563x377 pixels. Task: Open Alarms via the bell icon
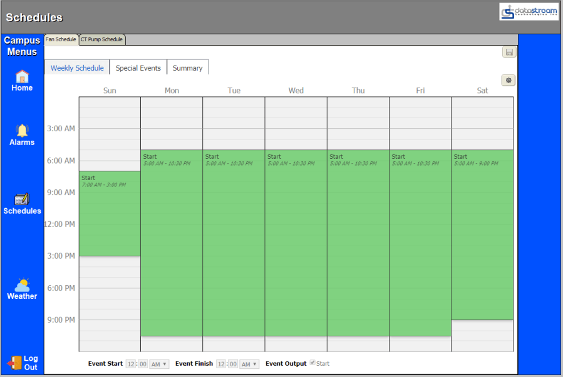[x=22, y=131]
